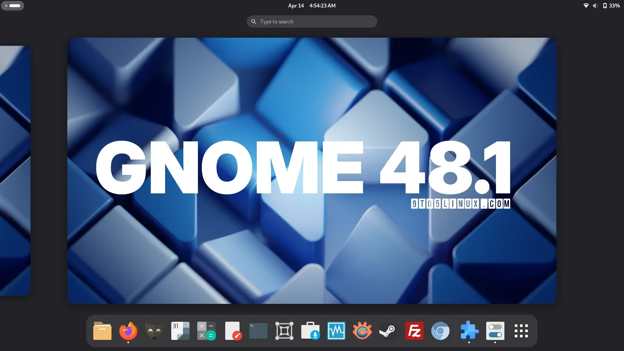
Task: Open the GNOME Extensions app
Action: point(469,331)
